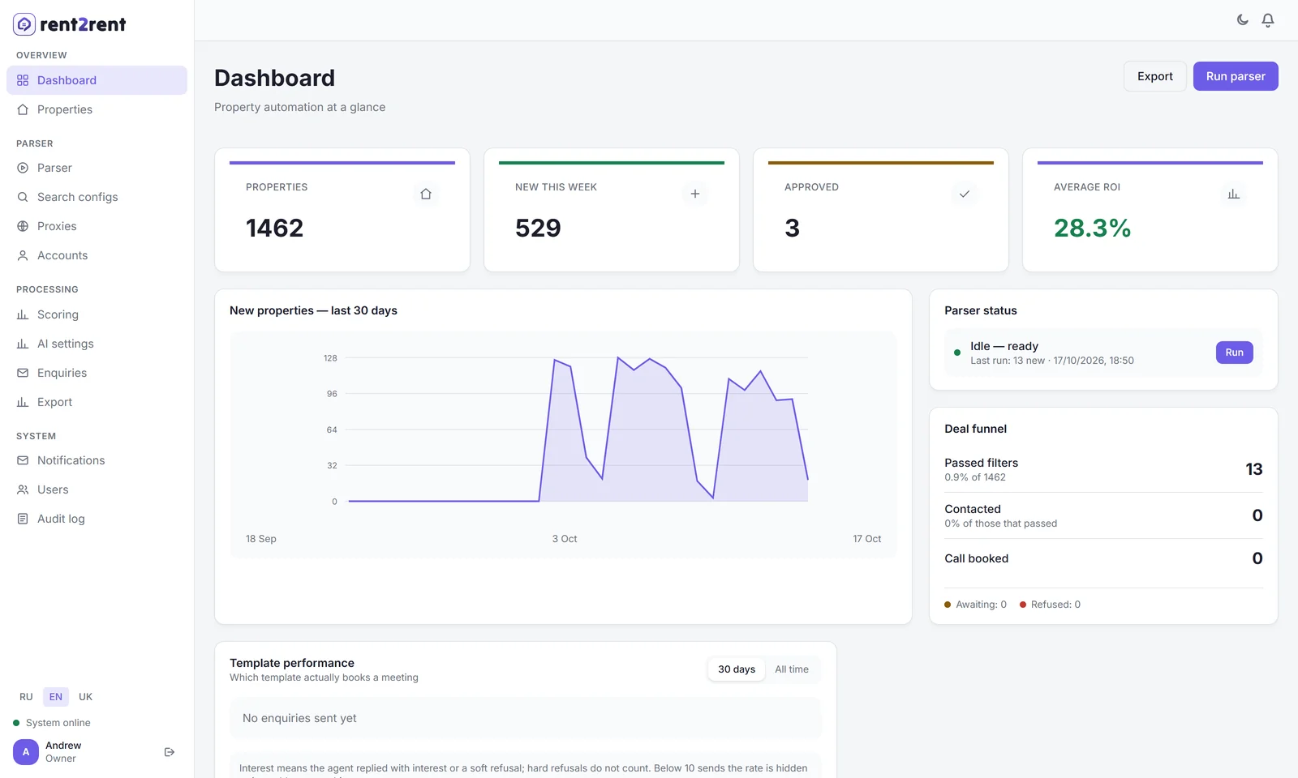
Task: Click the Contacted row in Deal funnel
Action: pos(1103,515)
